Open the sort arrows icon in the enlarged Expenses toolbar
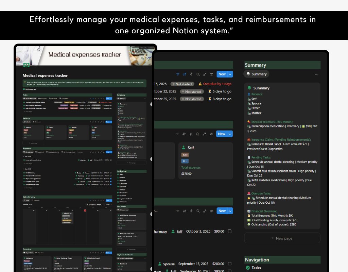The image size is (348, 272). [x=185, y=211]
